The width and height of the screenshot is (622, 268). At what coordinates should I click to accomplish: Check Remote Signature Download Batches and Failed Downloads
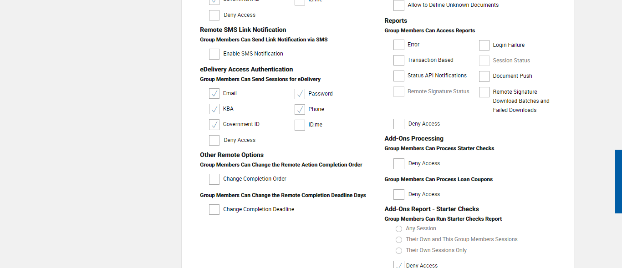pos(484,92)
